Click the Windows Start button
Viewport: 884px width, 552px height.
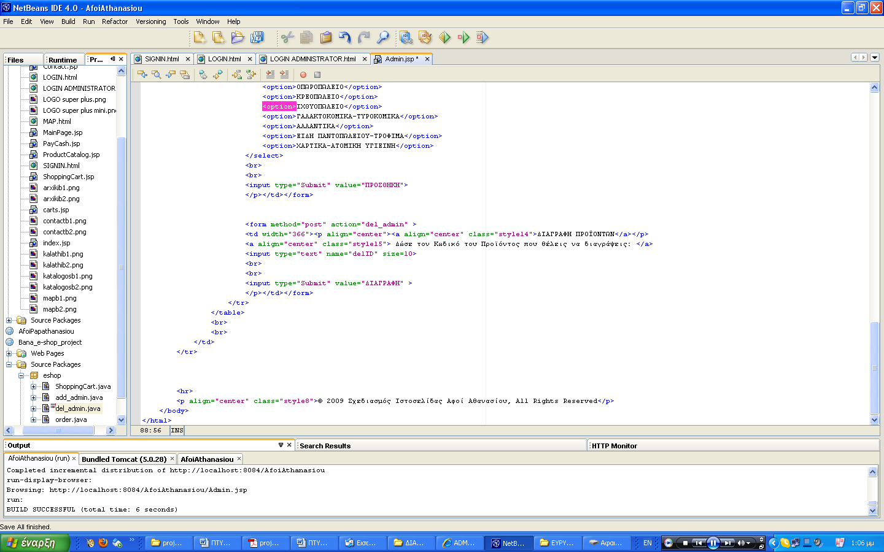pos(34,543)
